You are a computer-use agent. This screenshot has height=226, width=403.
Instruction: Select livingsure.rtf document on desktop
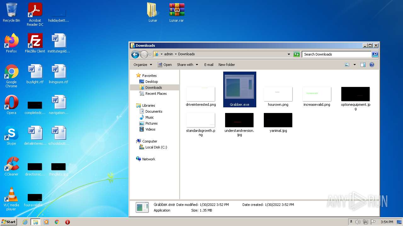[x=59, y=74]
